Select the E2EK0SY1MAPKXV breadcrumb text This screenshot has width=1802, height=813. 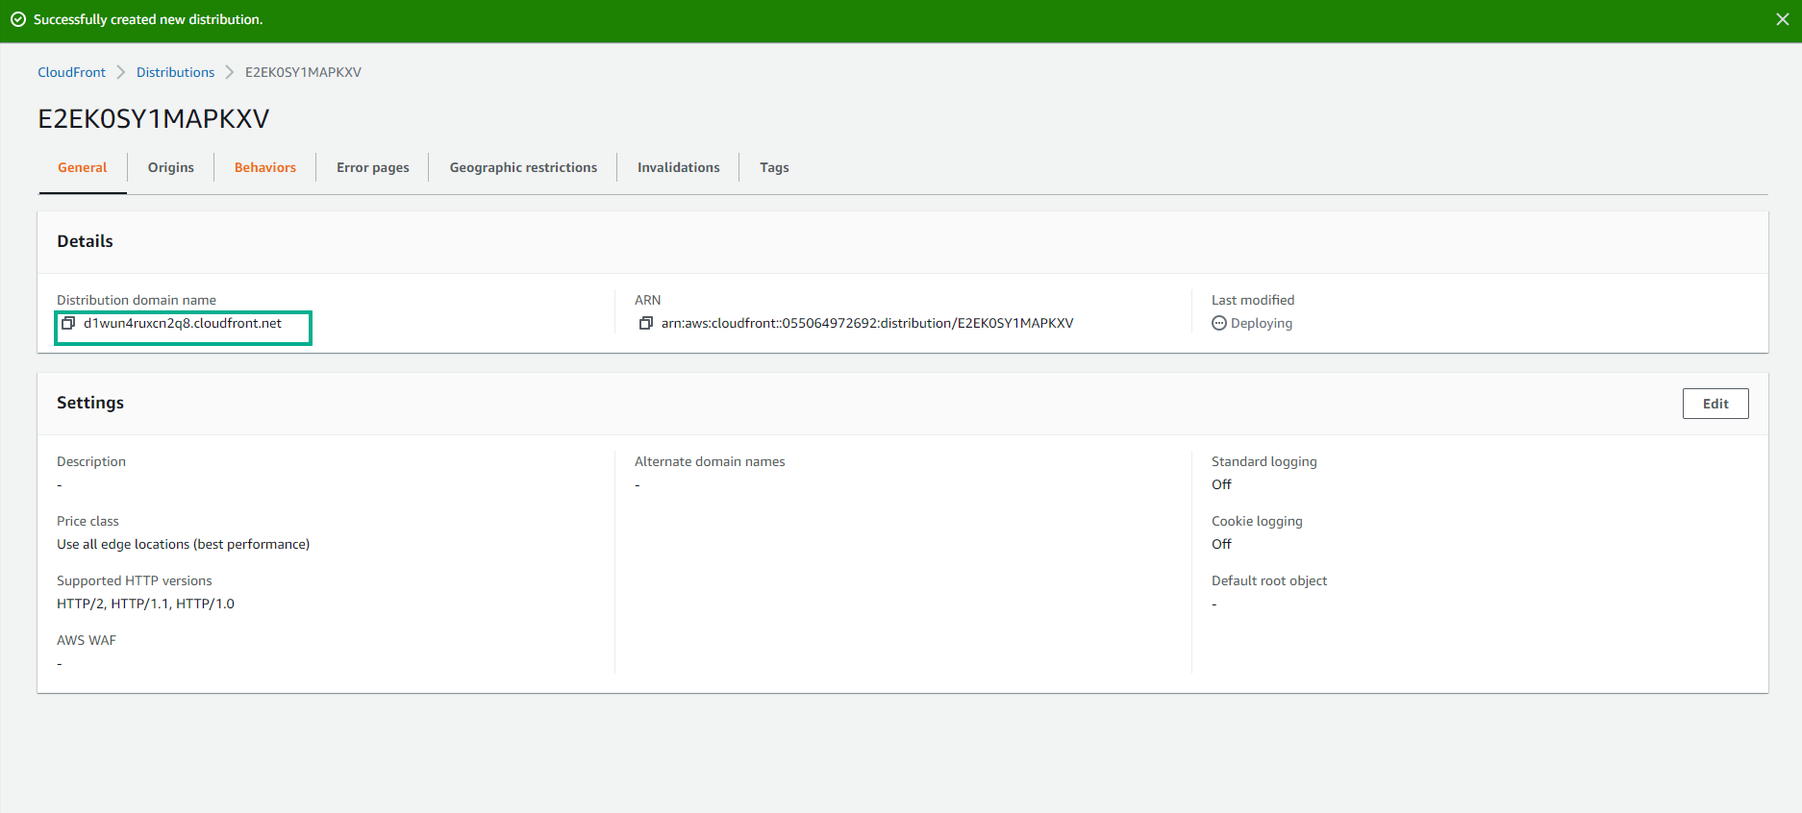[304, 72]
